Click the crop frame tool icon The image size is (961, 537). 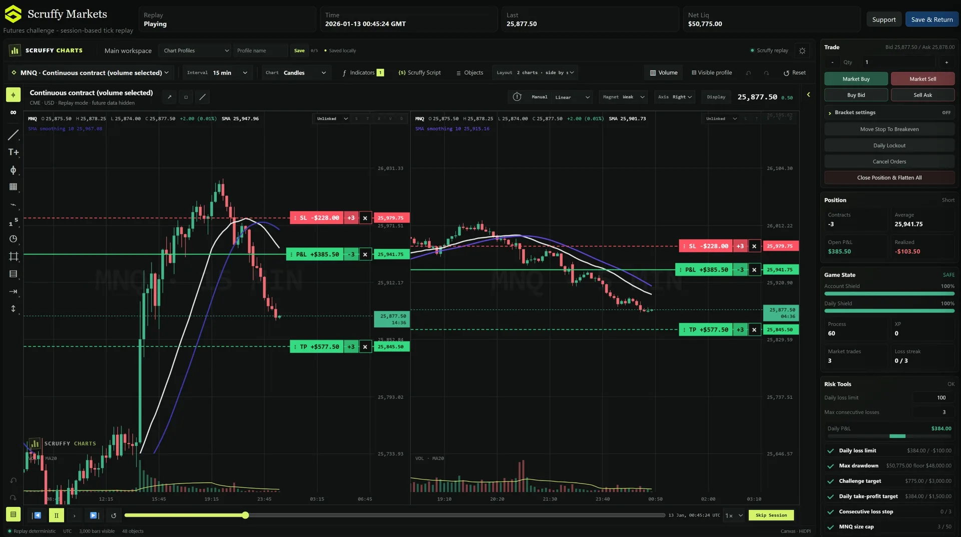click(x=13, y=256)
